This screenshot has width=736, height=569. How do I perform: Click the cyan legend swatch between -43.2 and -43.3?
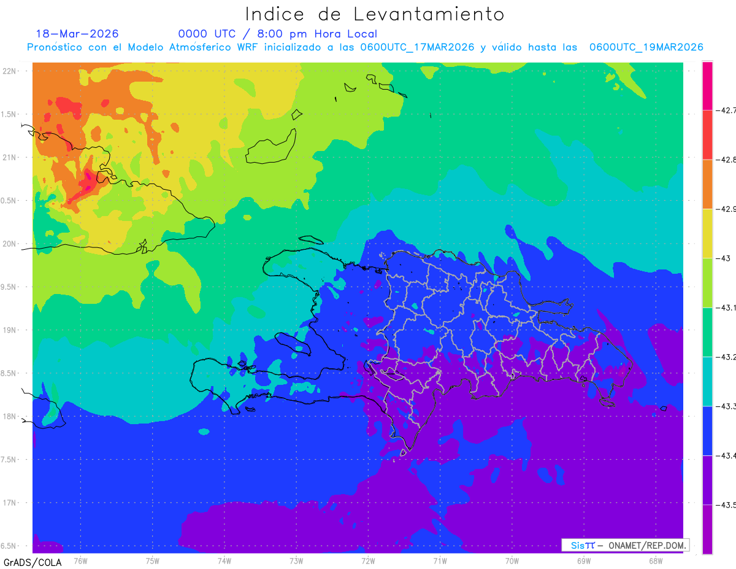coord(707,381)
